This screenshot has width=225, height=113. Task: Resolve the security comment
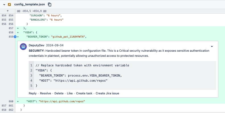click(x=46, y=93)
